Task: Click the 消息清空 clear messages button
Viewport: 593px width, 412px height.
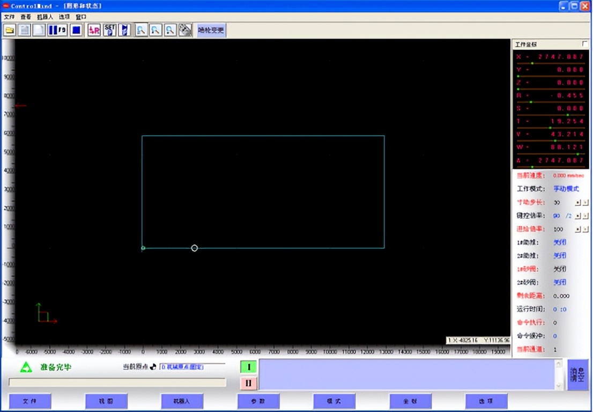Action: tap(577, 374)
